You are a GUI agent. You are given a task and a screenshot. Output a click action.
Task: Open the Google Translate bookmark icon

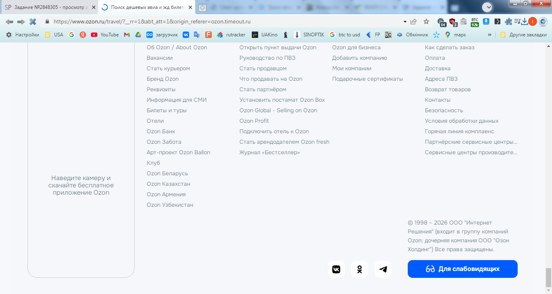[x=197, y=35]
